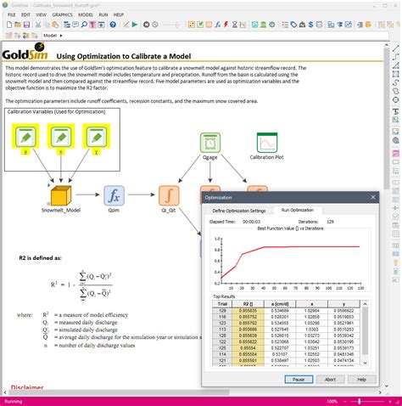
Task: Abort the optimization run
Action: point(330,380)
